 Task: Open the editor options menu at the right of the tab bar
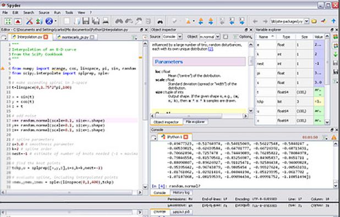[134, 37]
